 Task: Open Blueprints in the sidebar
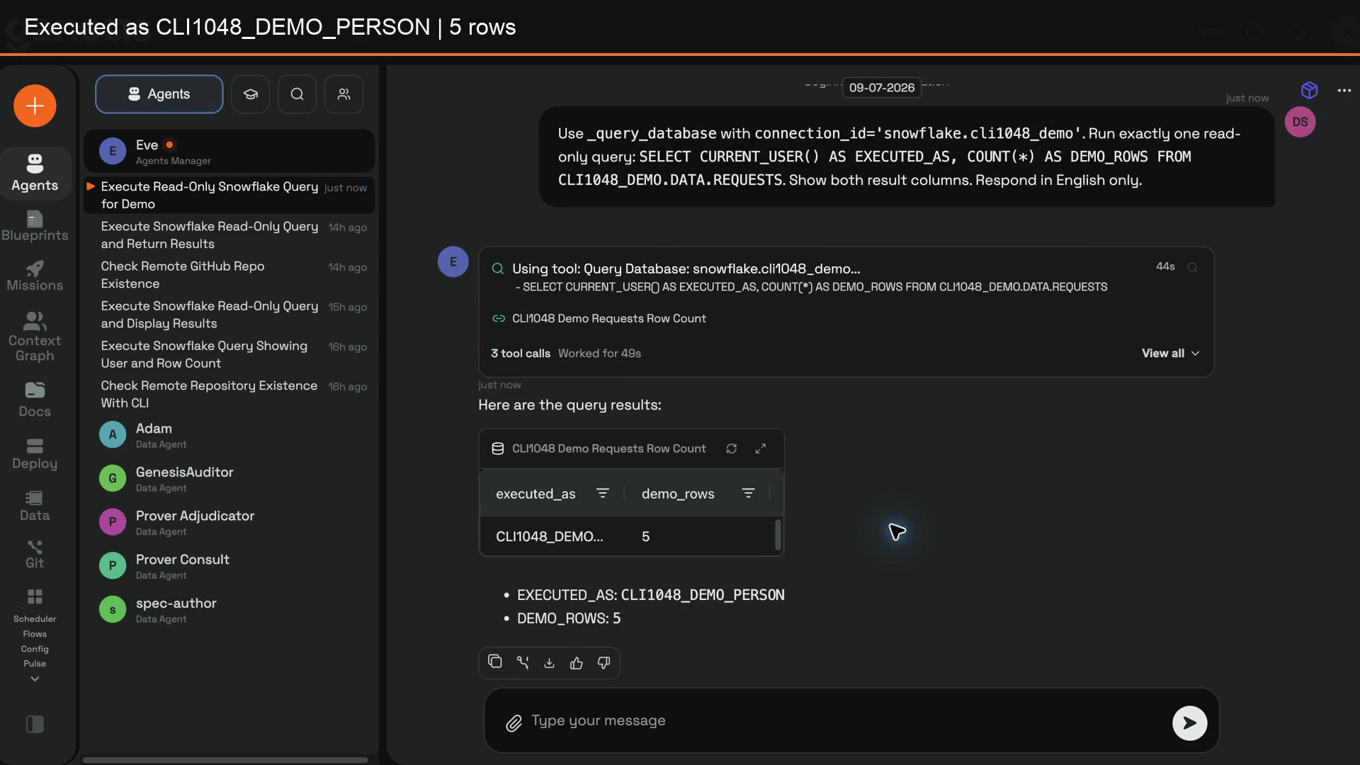click(35, 226)
